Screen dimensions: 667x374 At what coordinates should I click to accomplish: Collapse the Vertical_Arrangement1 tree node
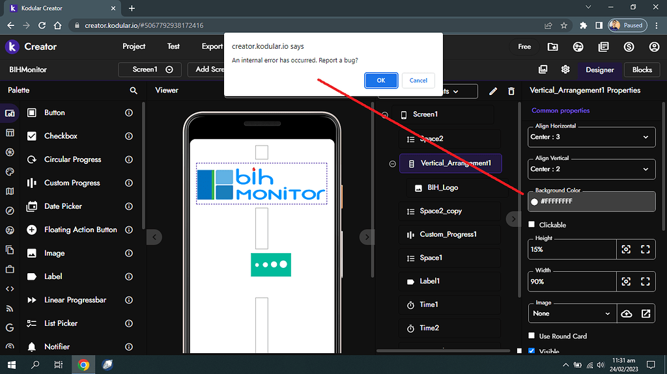click(x=393, y=164)
